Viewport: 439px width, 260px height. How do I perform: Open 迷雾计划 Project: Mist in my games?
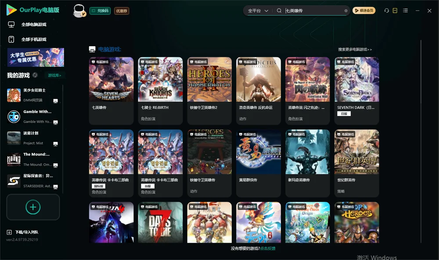pos(33,138)
